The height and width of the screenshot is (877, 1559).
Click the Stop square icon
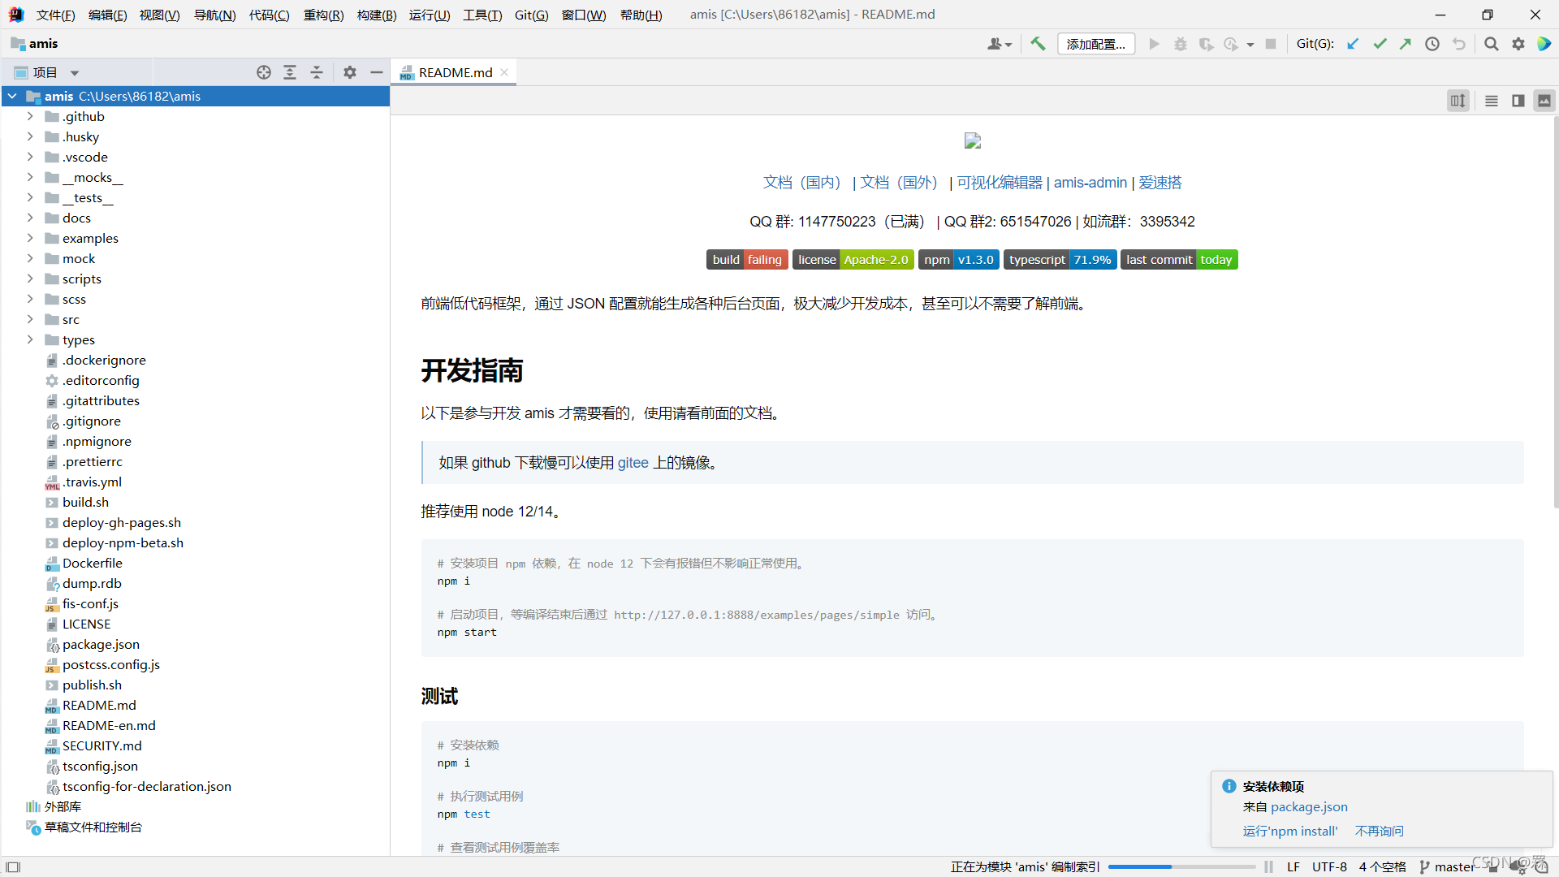click(1271, 44)
